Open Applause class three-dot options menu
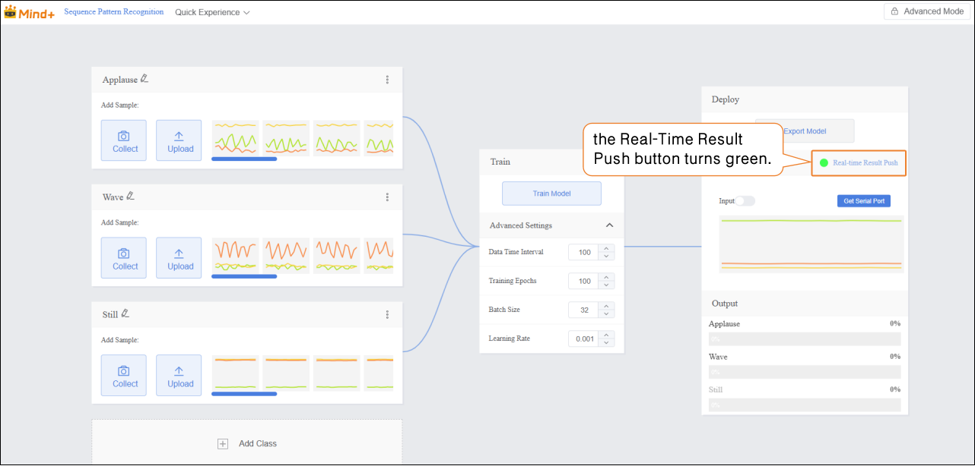975x466 pixels. (387, 80)
